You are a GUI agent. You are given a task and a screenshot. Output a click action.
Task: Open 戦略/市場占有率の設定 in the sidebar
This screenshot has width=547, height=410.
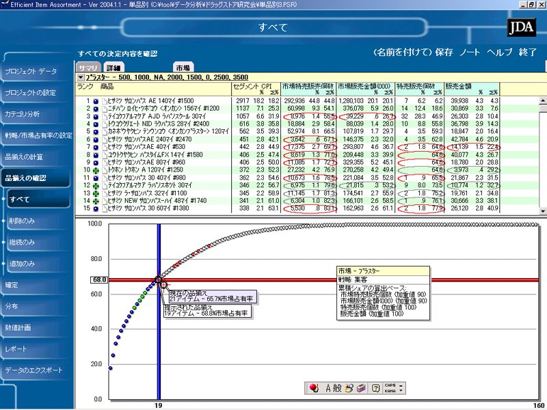click(x=38, y=135)
